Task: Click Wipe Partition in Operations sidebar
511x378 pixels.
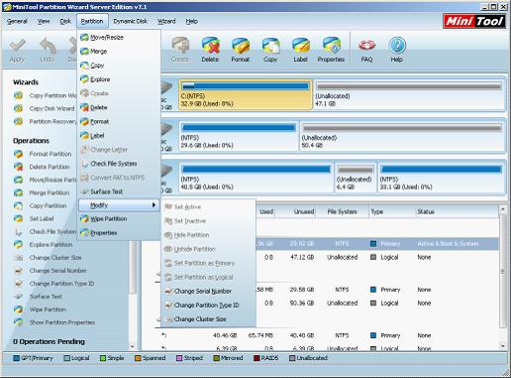Action: point(40,310)
